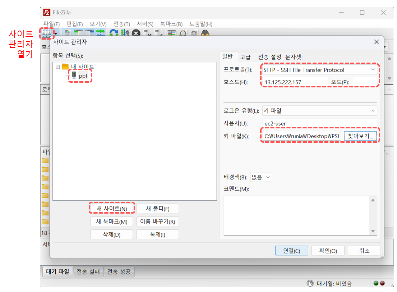Click the red activity LED indicator
Image resolution: width=397 pixels, height=292 pixels.
(x=382, y=283)
